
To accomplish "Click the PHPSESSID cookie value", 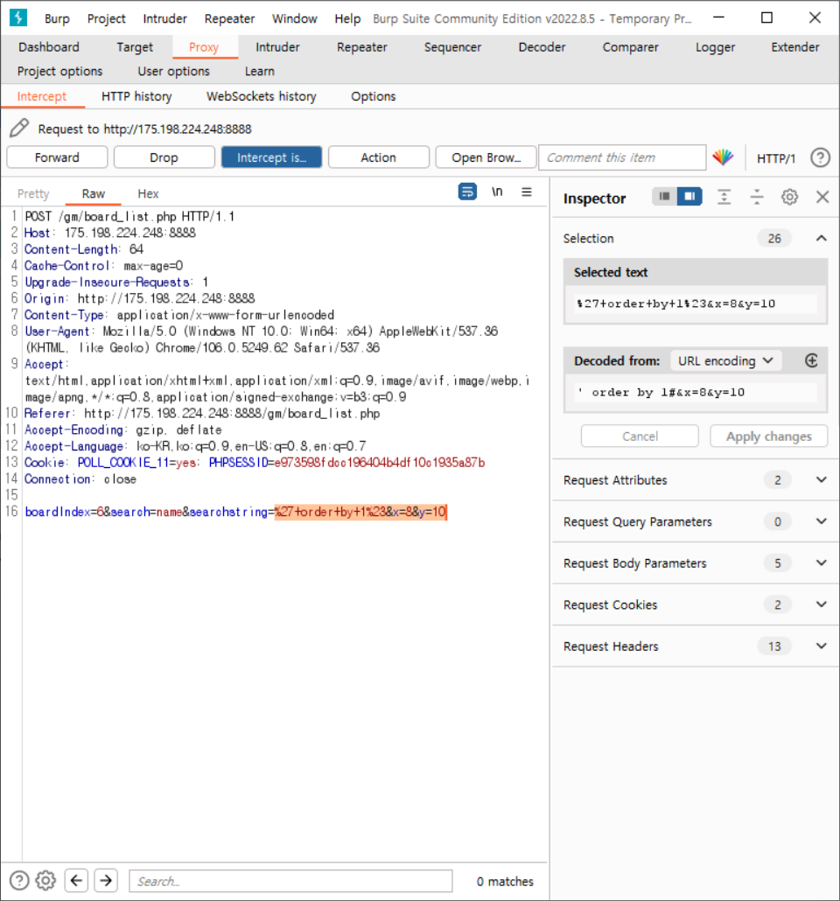I will (380, 463).
